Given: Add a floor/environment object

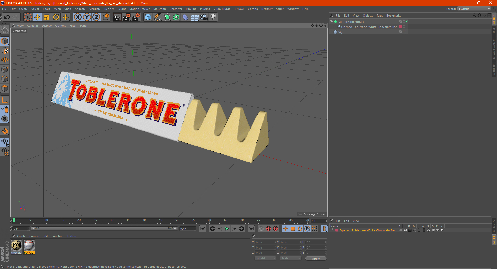Looking at the screenshot, I should point(195,17).
